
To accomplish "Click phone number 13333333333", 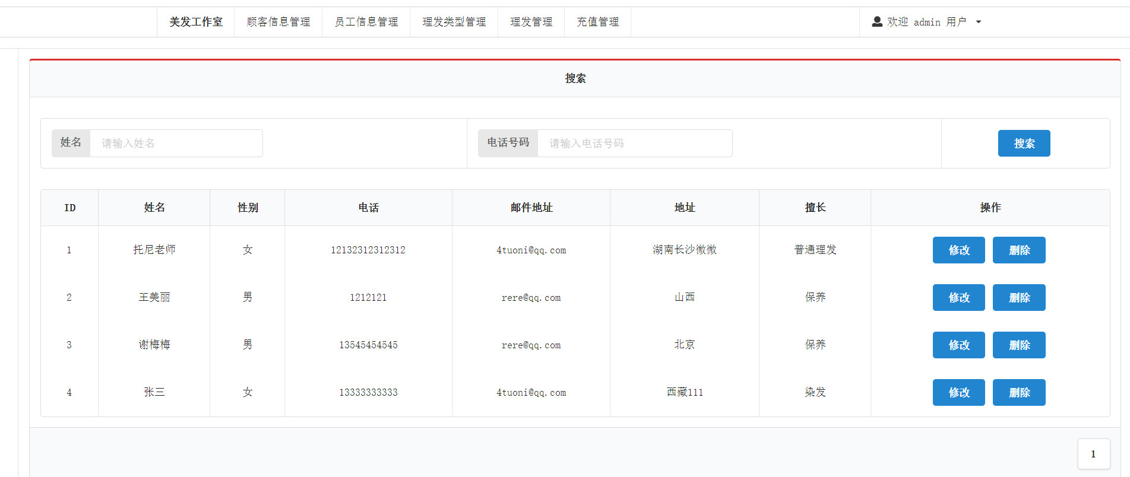I will (x=368, y=392).
